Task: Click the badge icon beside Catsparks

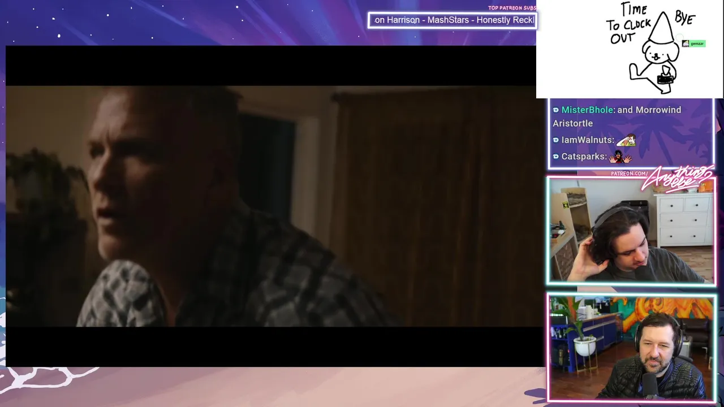Action: click(x=555, y=157)
